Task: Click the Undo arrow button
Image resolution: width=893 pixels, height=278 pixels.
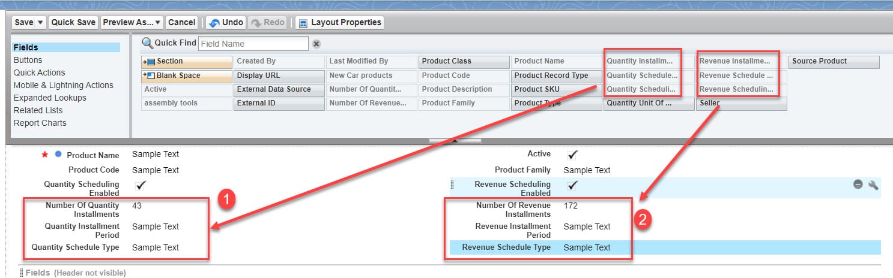Action: coord(225,23)
